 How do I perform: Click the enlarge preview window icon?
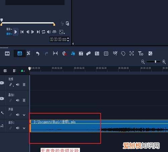tap(68, 23)
